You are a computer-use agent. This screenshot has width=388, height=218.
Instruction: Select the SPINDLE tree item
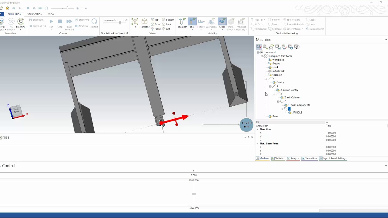297,113
